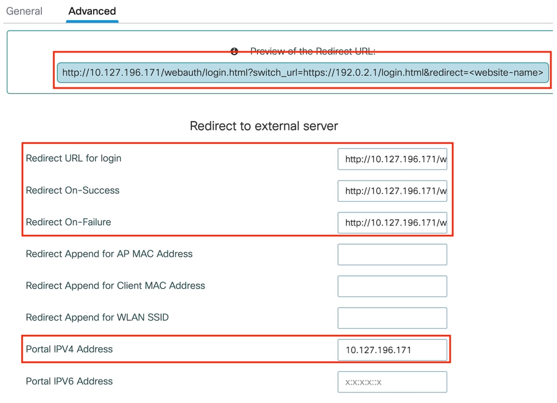
Task: Click the Redirect Append for Client MAC Address field
Action: coord(392,286)
